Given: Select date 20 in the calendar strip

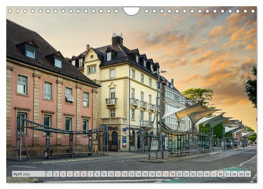Looking at the screenshot, I should (179, 174).
